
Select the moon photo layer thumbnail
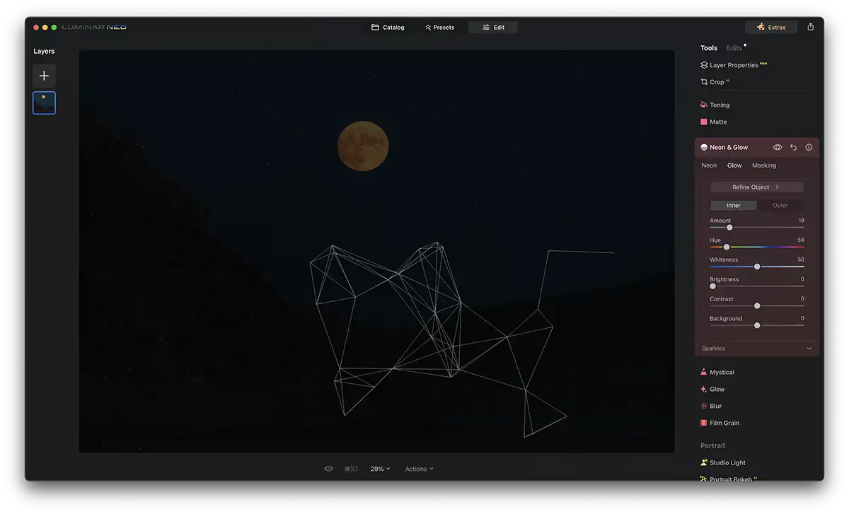point(44,103)
